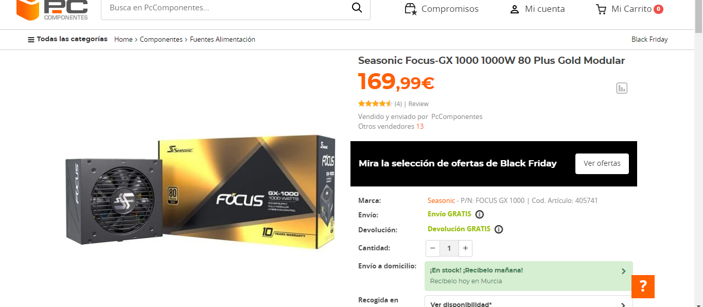
Task: Open Compromisos bag icon
Action: [x=410, y=9]
